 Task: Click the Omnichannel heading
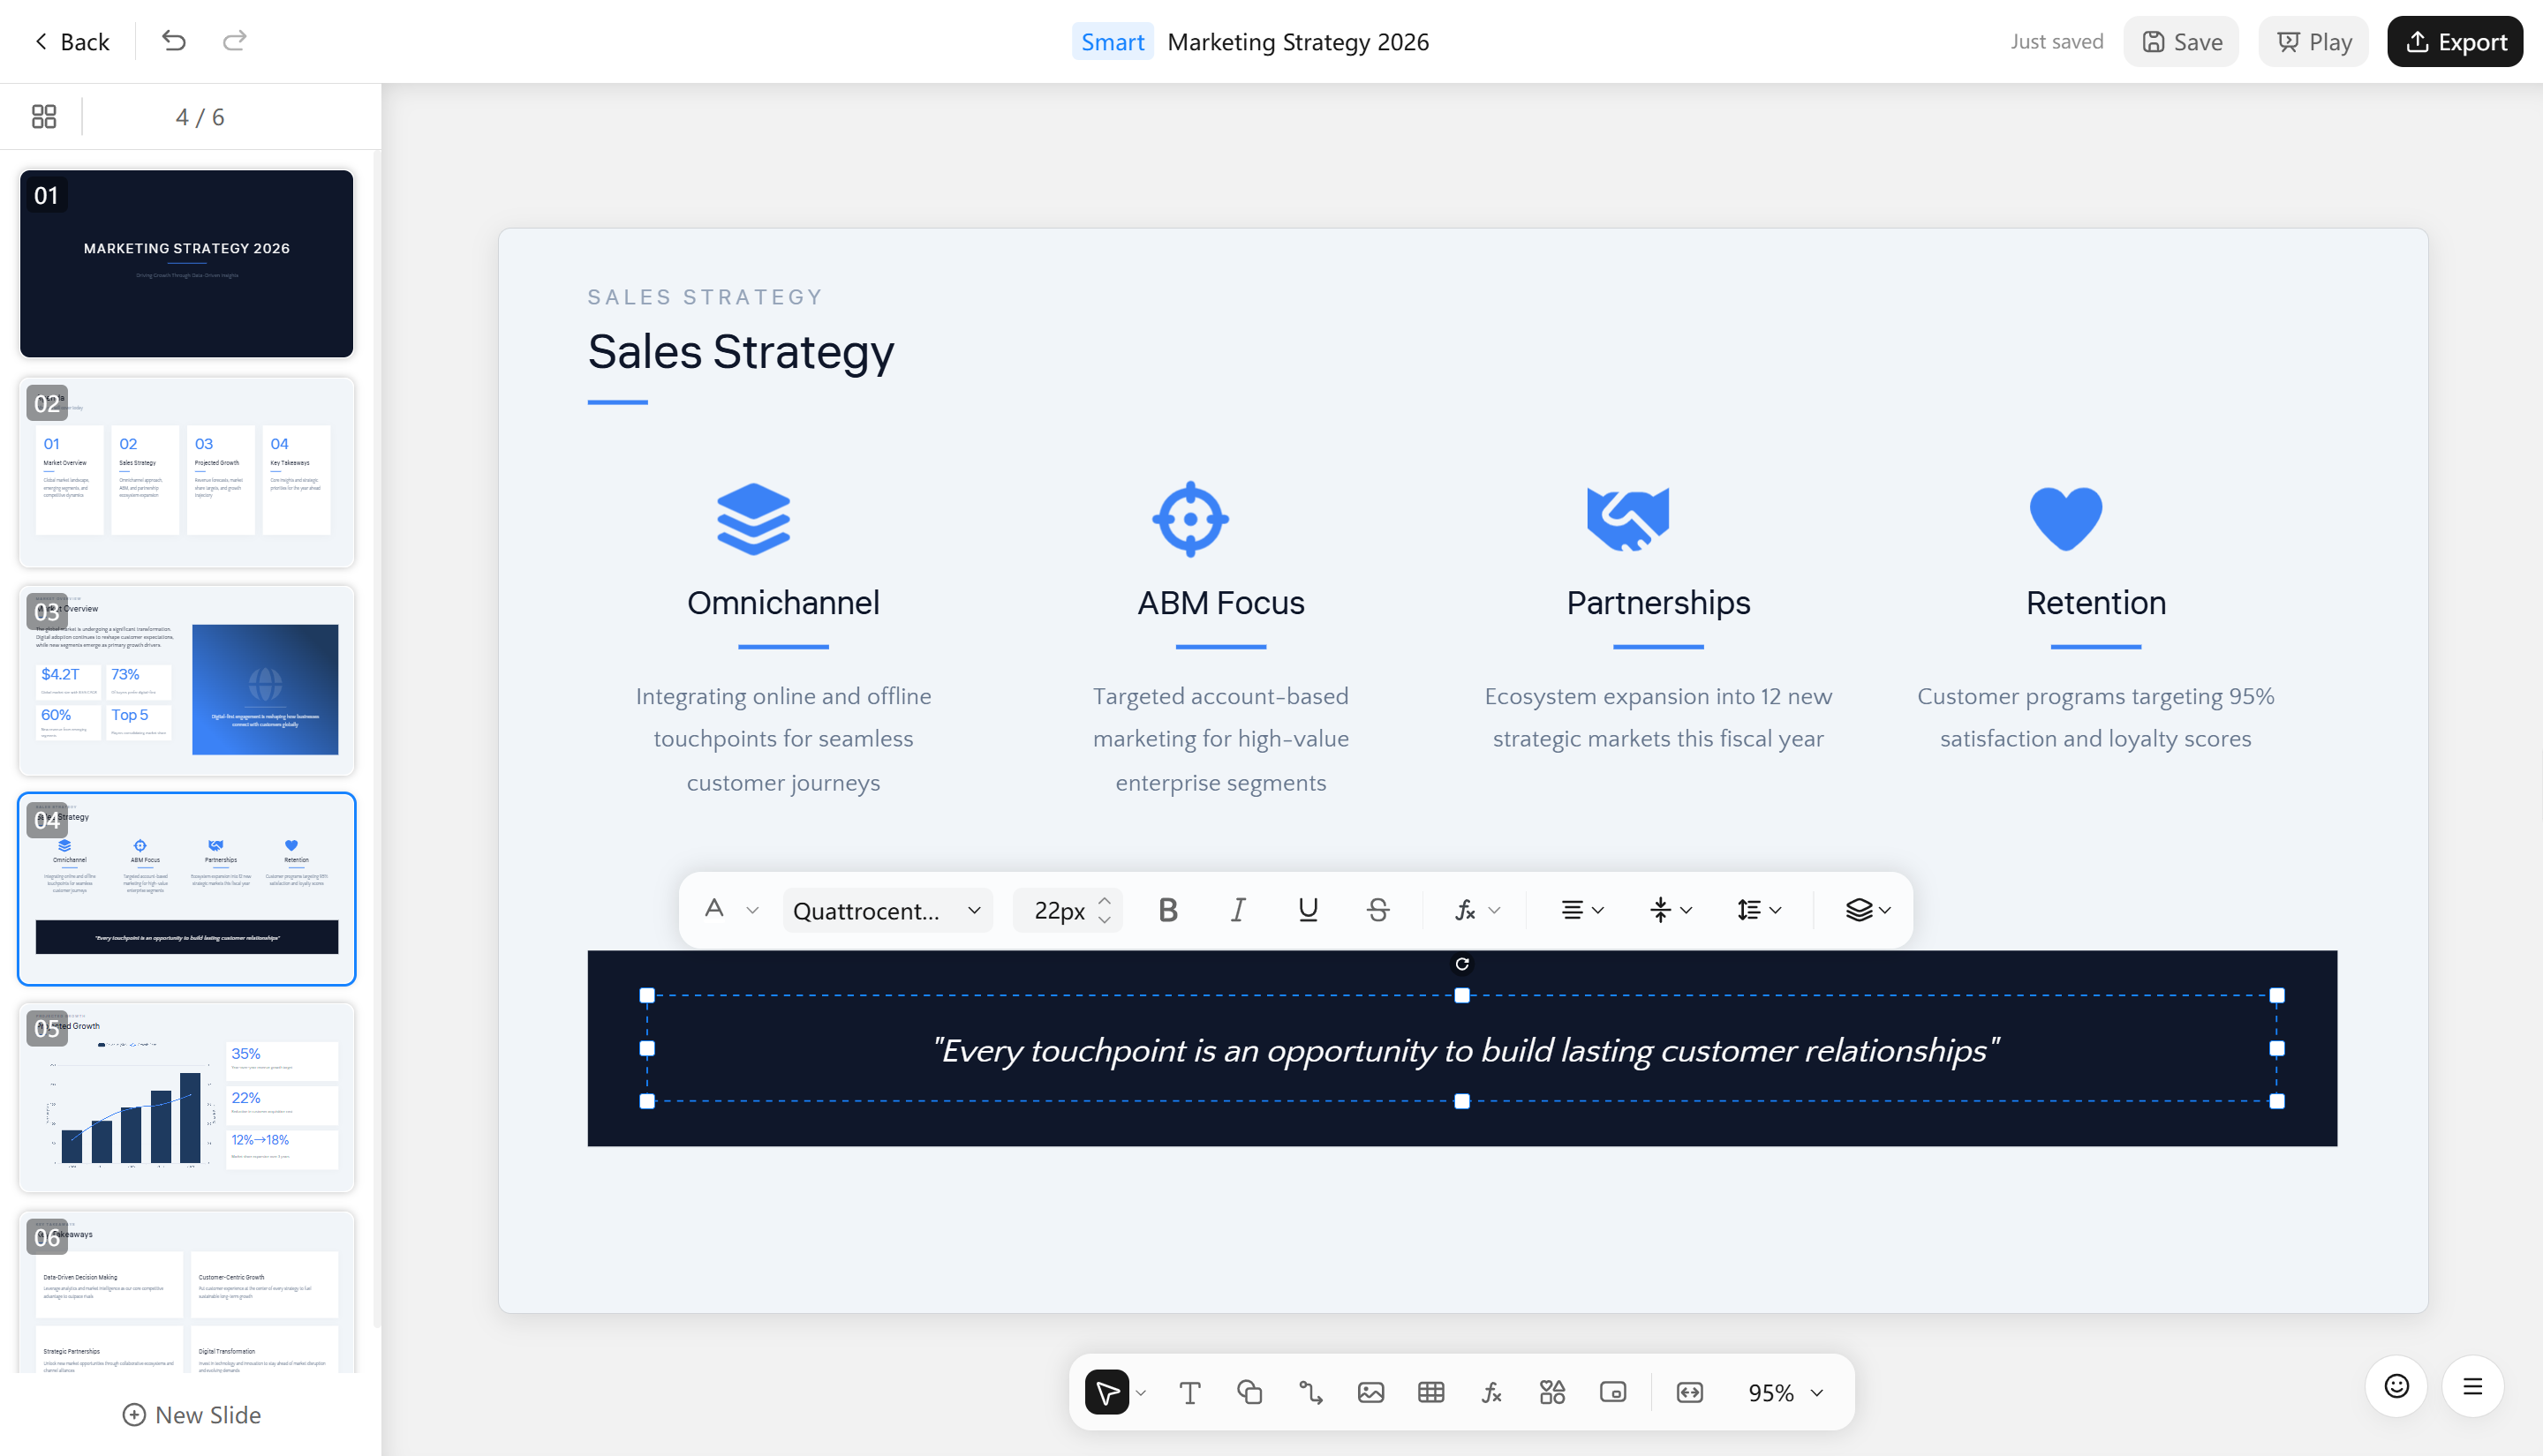click(x=783, y=603)
